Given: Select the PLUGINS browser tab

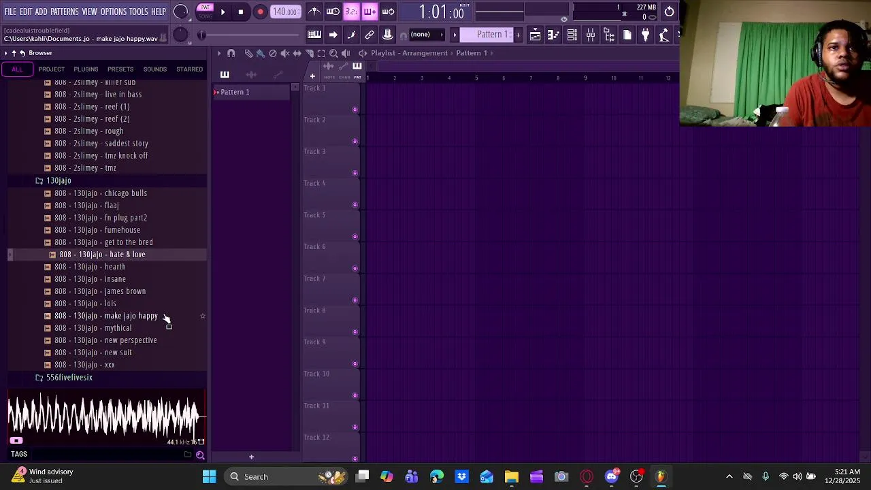Looking at the screenshot, I should coord(86,69).
